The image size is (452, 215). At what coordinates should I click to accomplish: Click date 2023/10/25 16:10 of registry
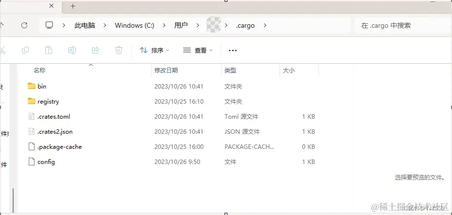179,101
